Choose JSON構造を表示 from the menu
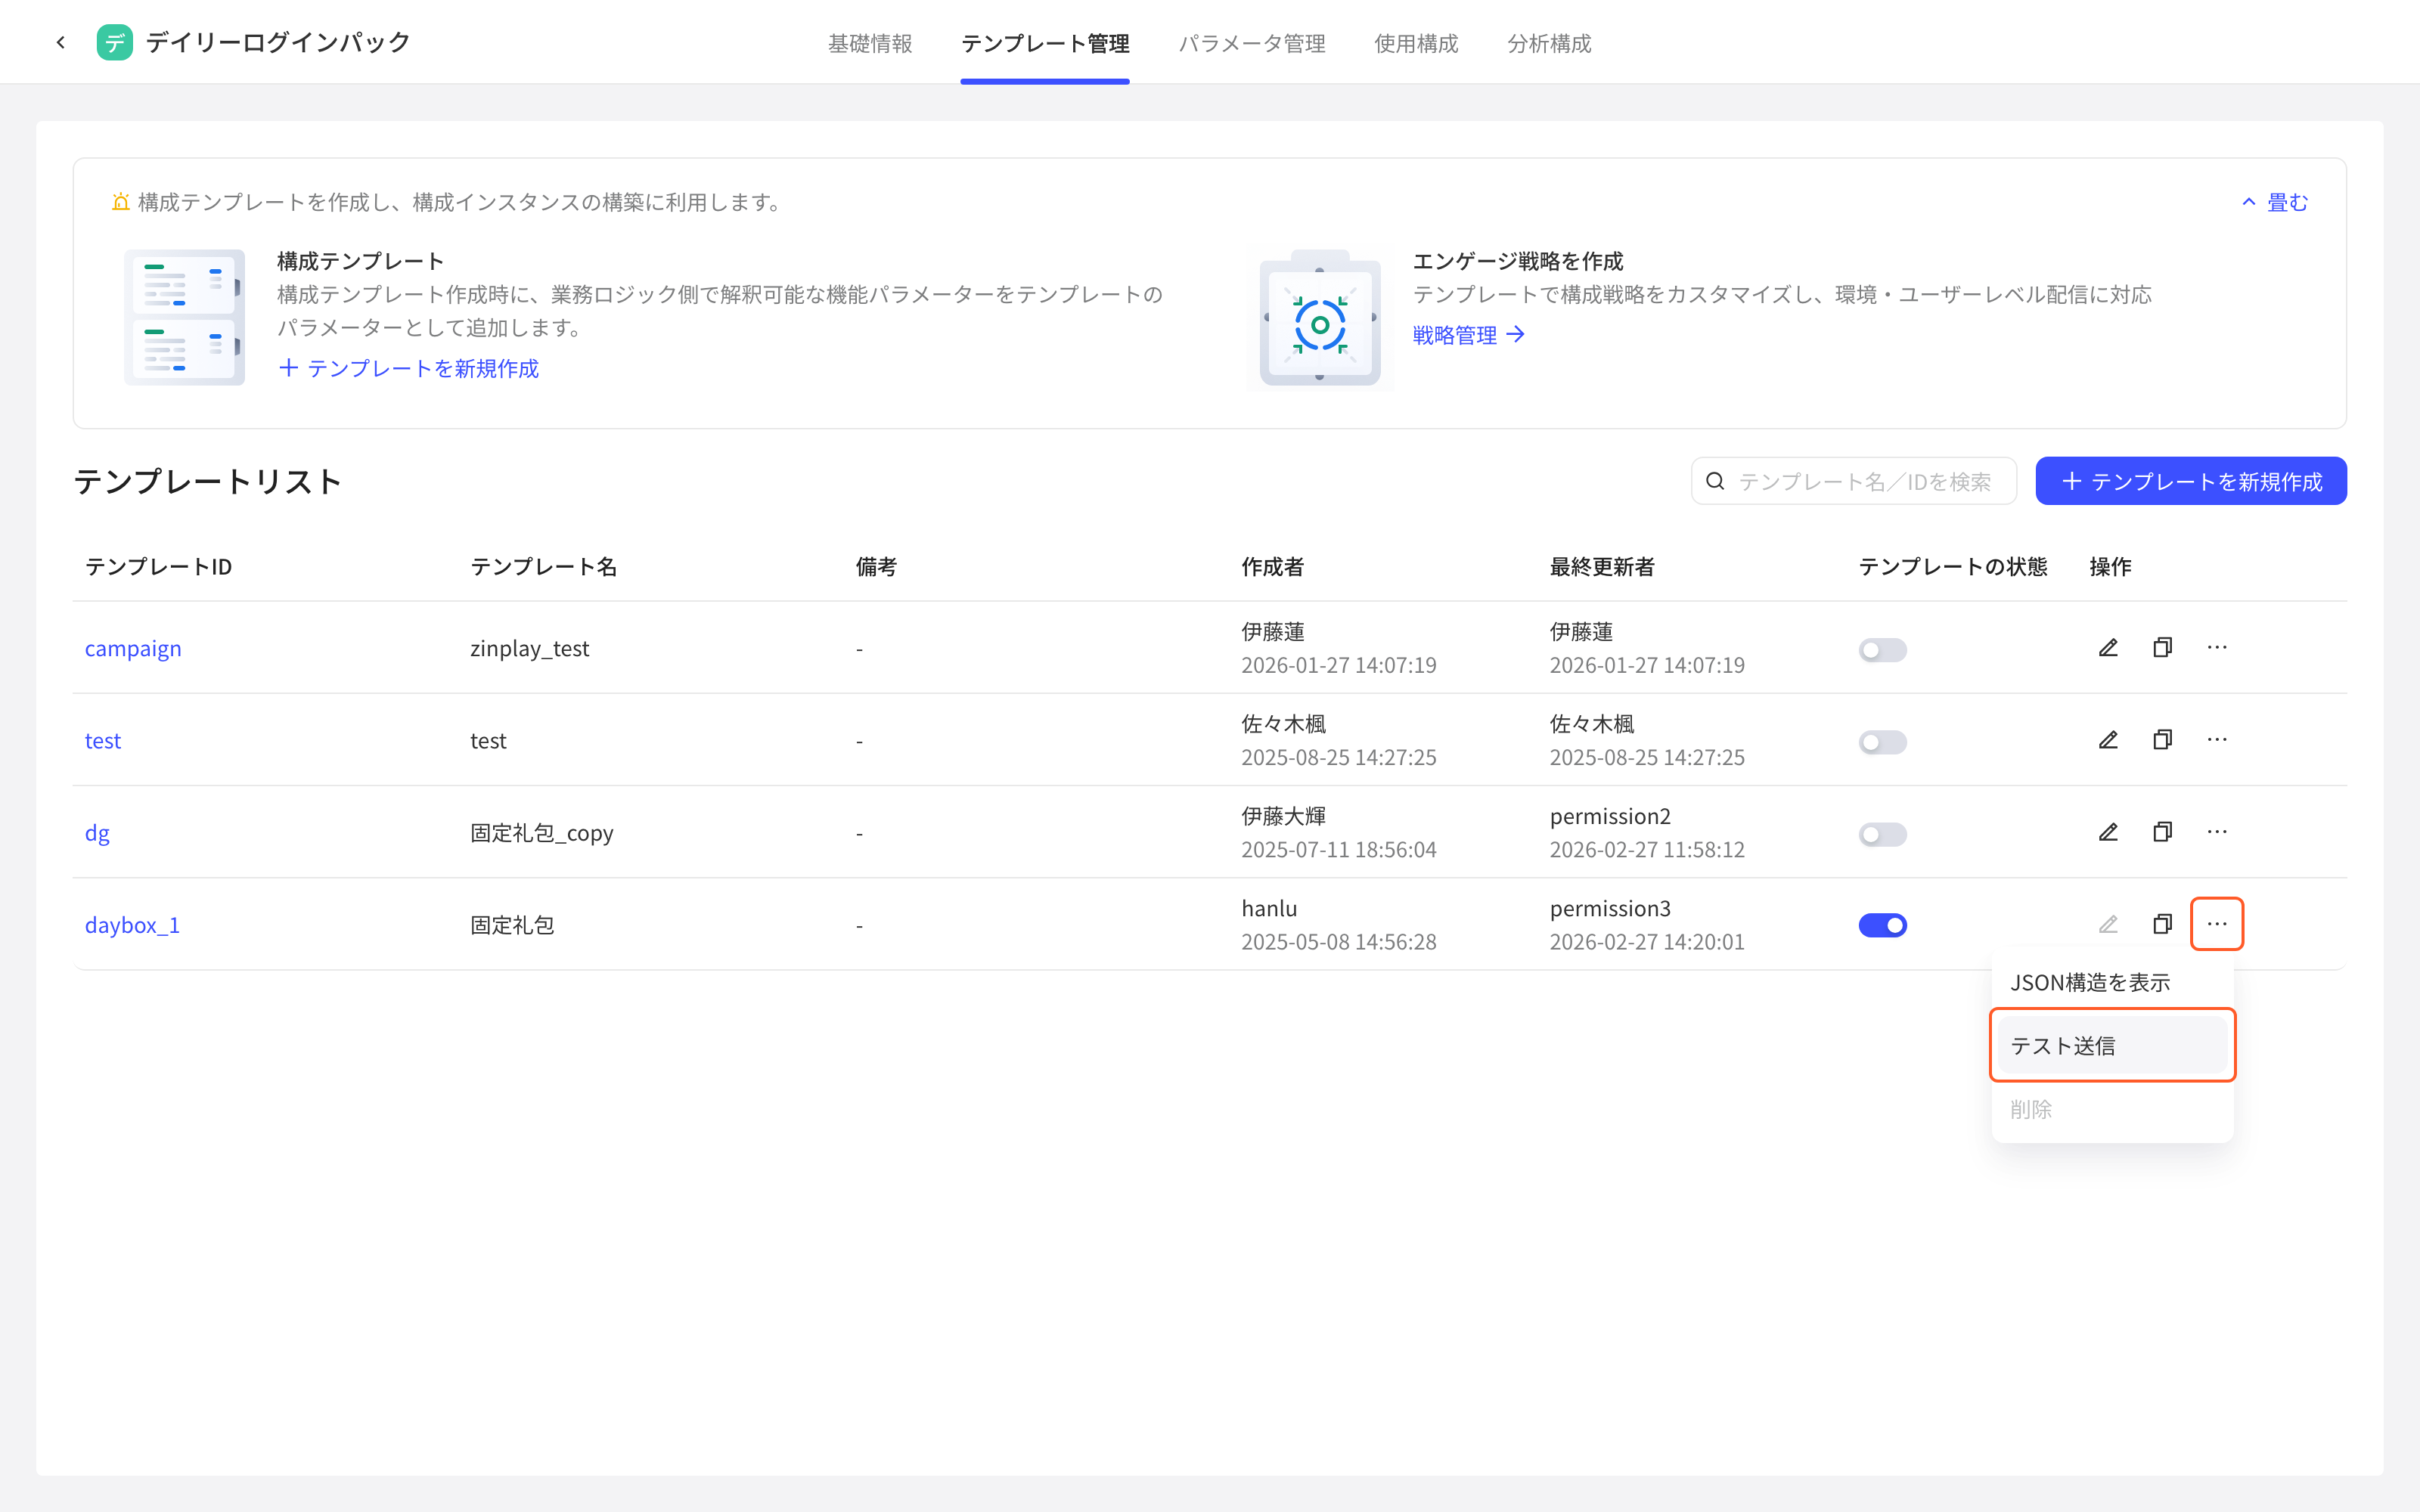The image size is (2420, 1512). [2112, 982]
